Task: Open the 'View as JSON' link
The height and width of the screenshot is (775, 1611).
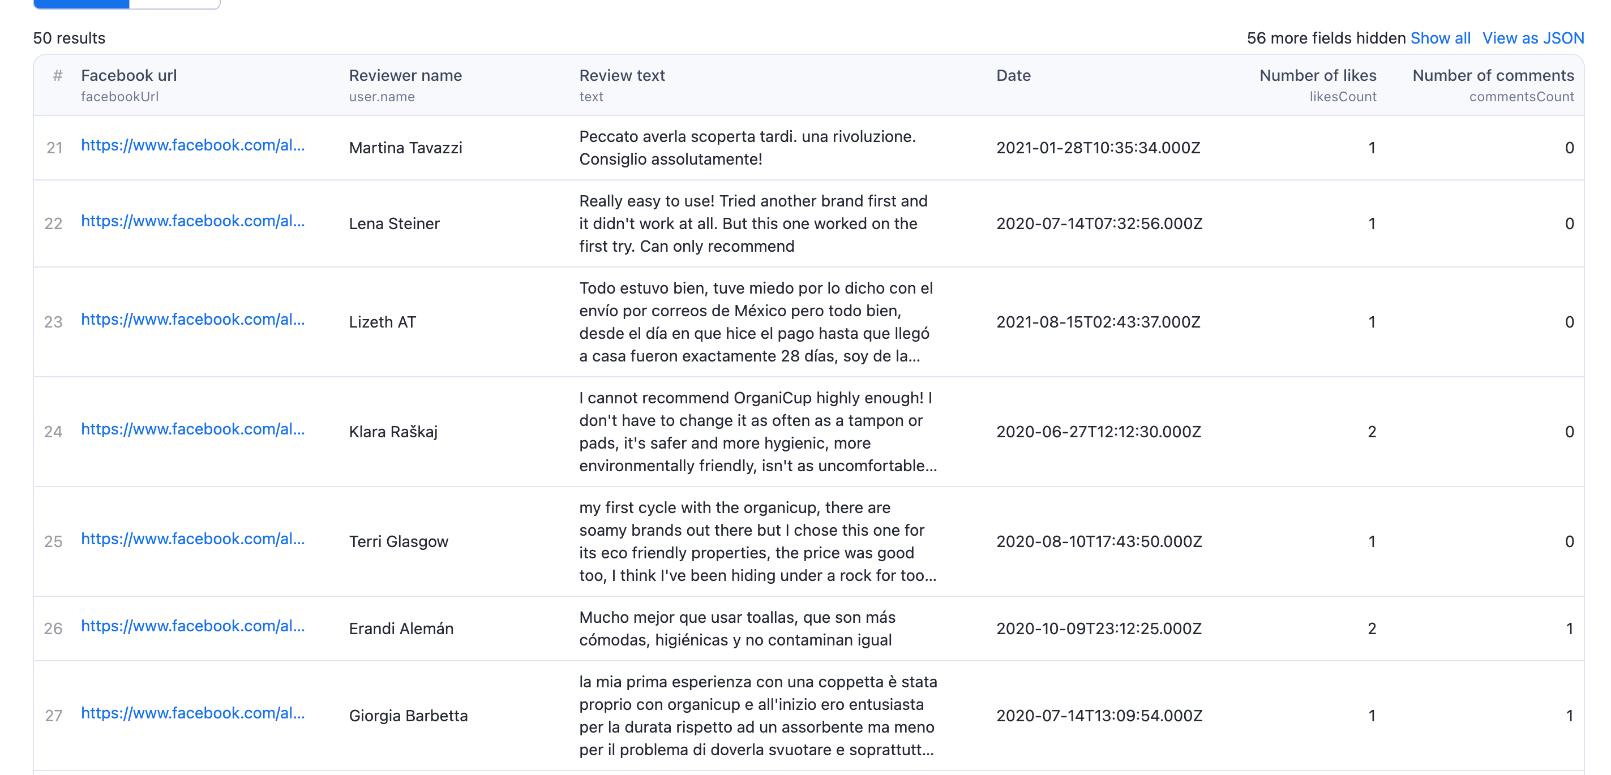Action: coord(1533,38)
